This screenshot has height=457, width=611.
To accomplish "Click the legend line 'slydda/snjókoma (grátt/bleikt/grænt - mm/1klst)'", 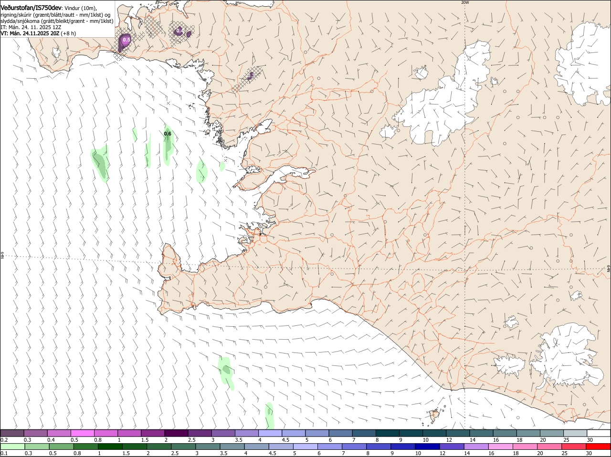I will pos(57,21).
